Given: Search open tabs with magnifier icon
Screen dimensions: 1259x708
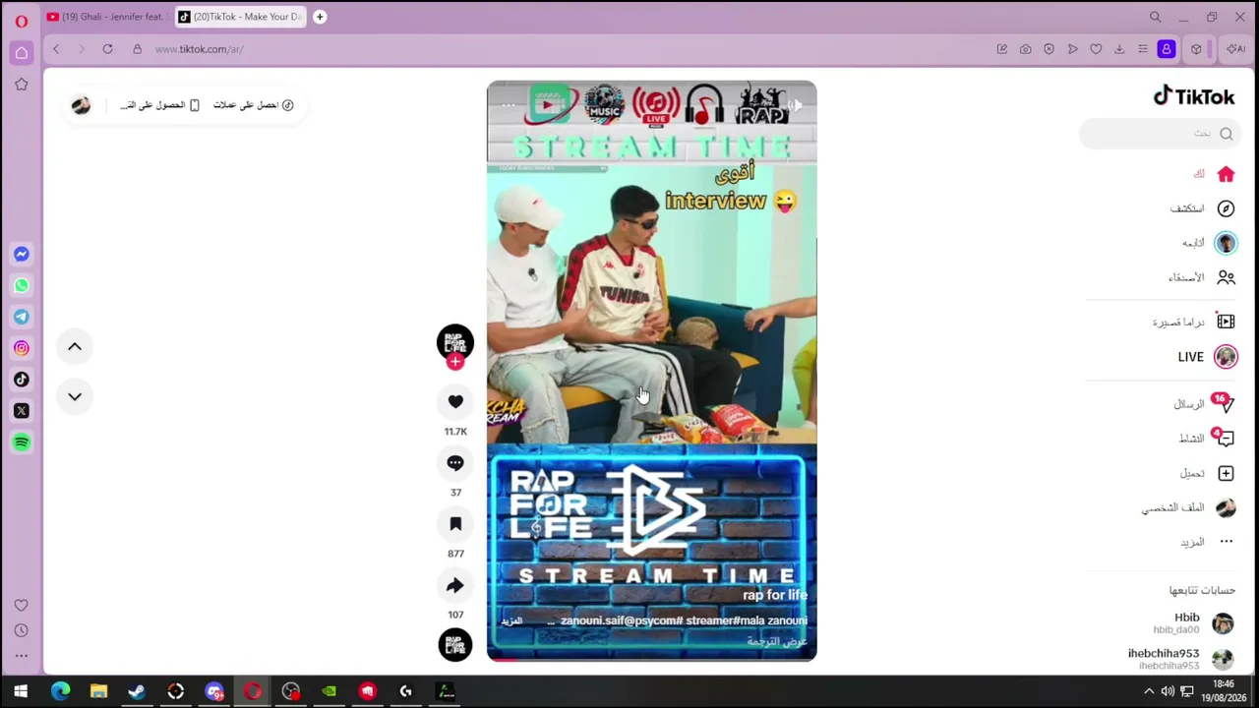Looking at the screenshot, I should coord(1156,17).
